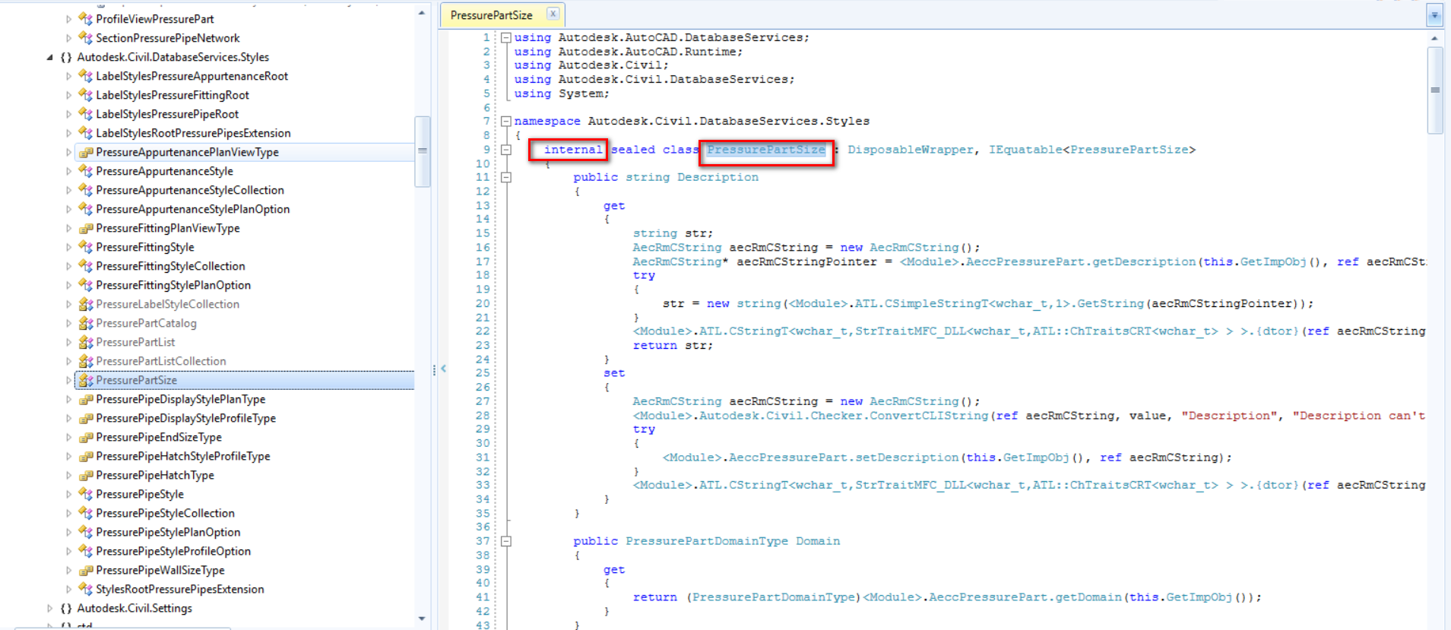Click the PressurePipeDisplayStylePlanType enum icon
The width and height of the screenshot is (1451, 630).
pos(85,399)
